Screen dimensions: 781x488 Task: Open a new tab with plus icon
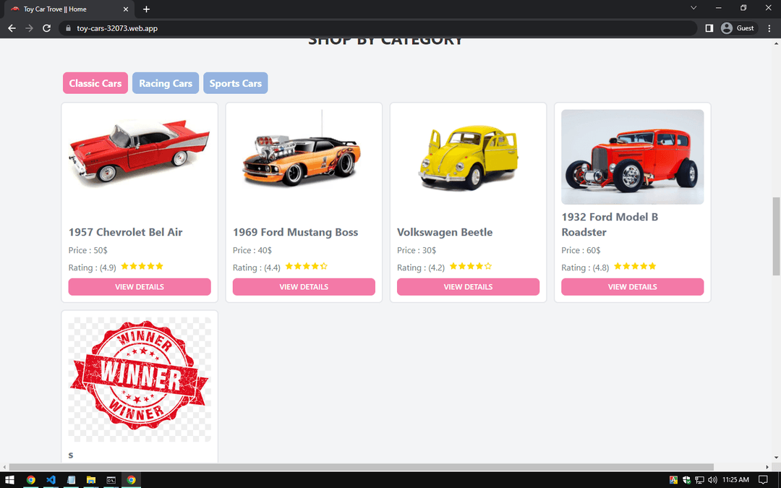(x=146, y=9)
